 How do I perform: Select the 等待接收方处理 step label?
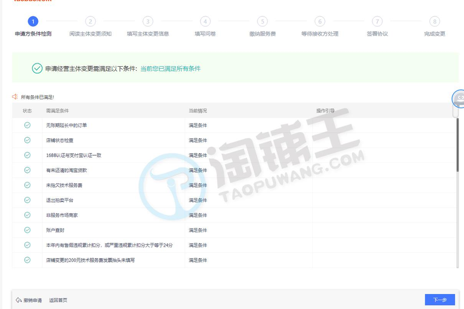pyautogui.click(x=320, y=34)
